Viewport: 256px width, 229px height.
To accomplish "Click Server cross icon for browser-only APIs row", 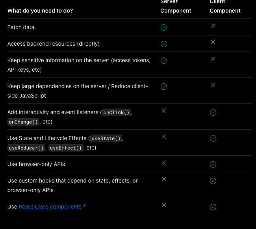I will pyautogui.click(x=164, y=163).
